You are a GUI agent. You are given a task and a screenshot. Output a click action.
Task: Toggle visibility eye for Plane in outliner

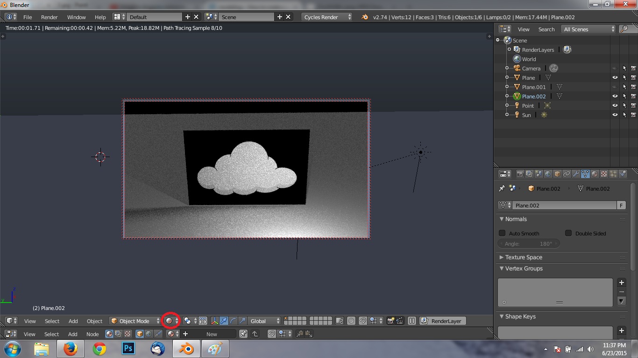click(615, 77)
